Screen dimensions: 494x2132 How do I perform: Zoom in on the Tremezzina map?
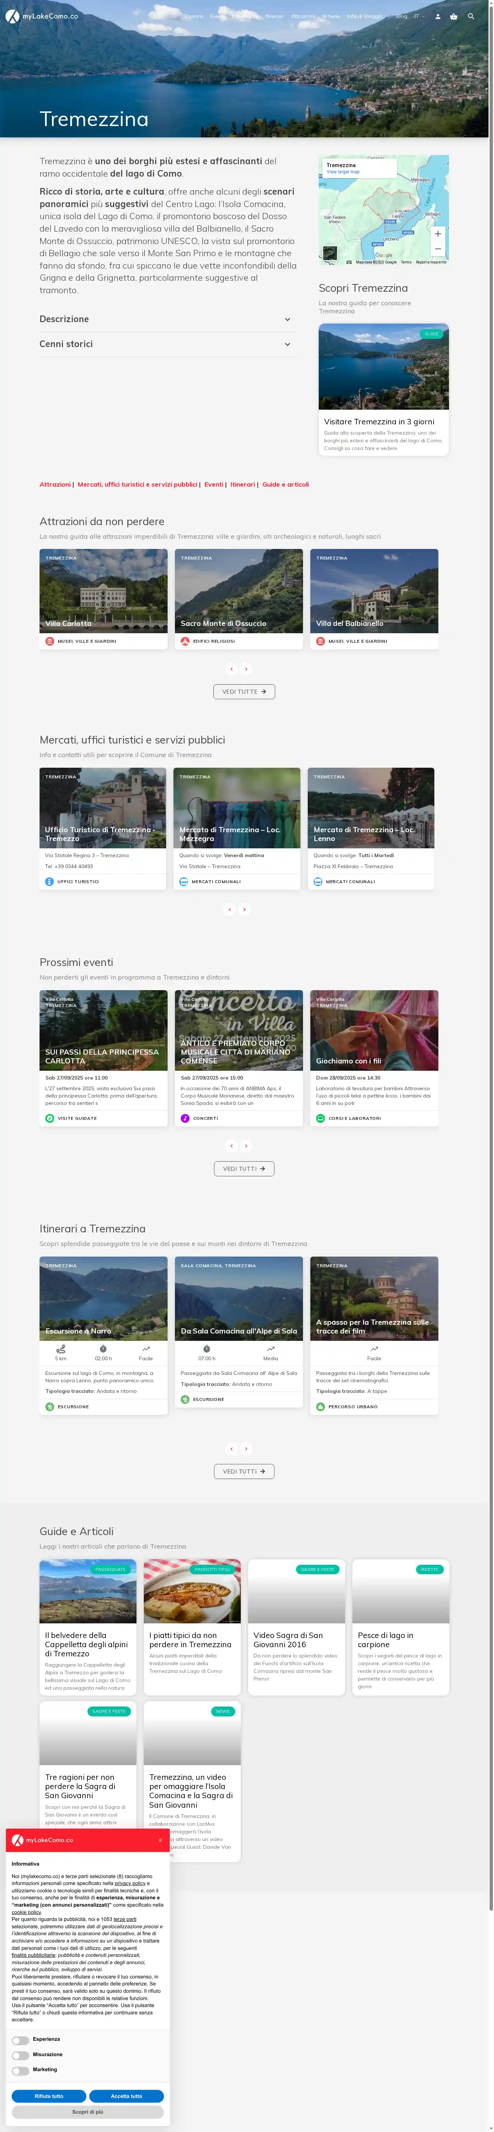[x=438, y=233]
